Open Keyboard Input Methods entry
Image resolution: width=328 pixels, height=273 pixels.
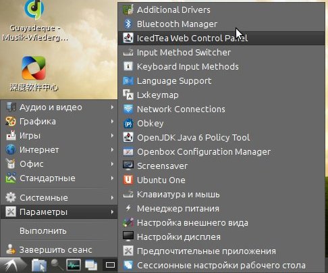tap(221, 66)
